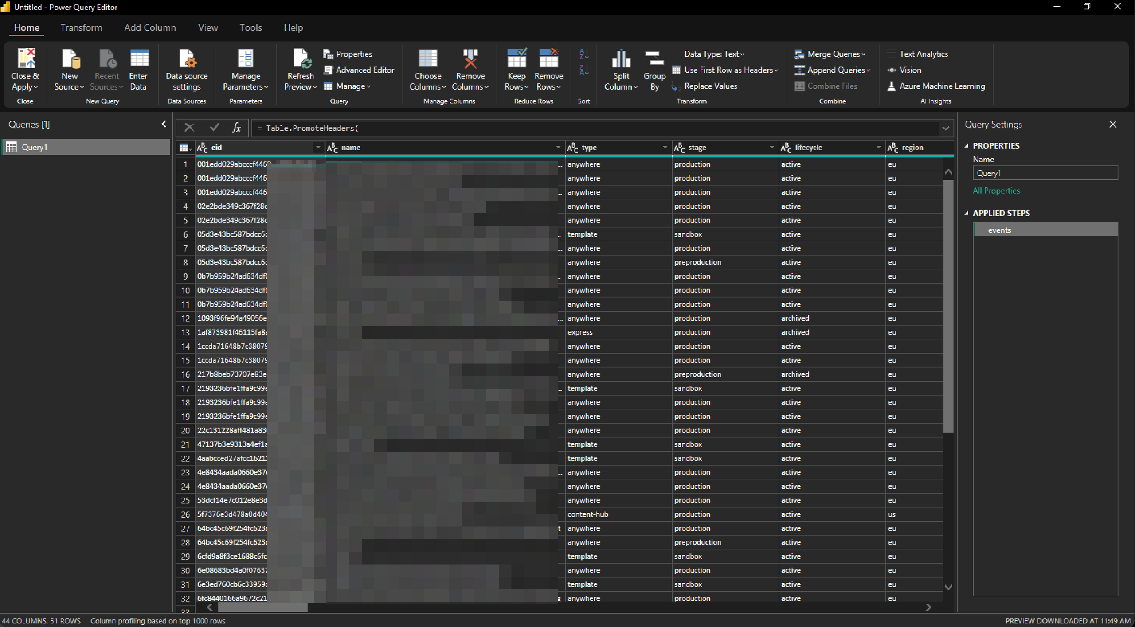
Task: Open the name column filter dropdown
Action: pyautogui.click(x=558, y=148)
